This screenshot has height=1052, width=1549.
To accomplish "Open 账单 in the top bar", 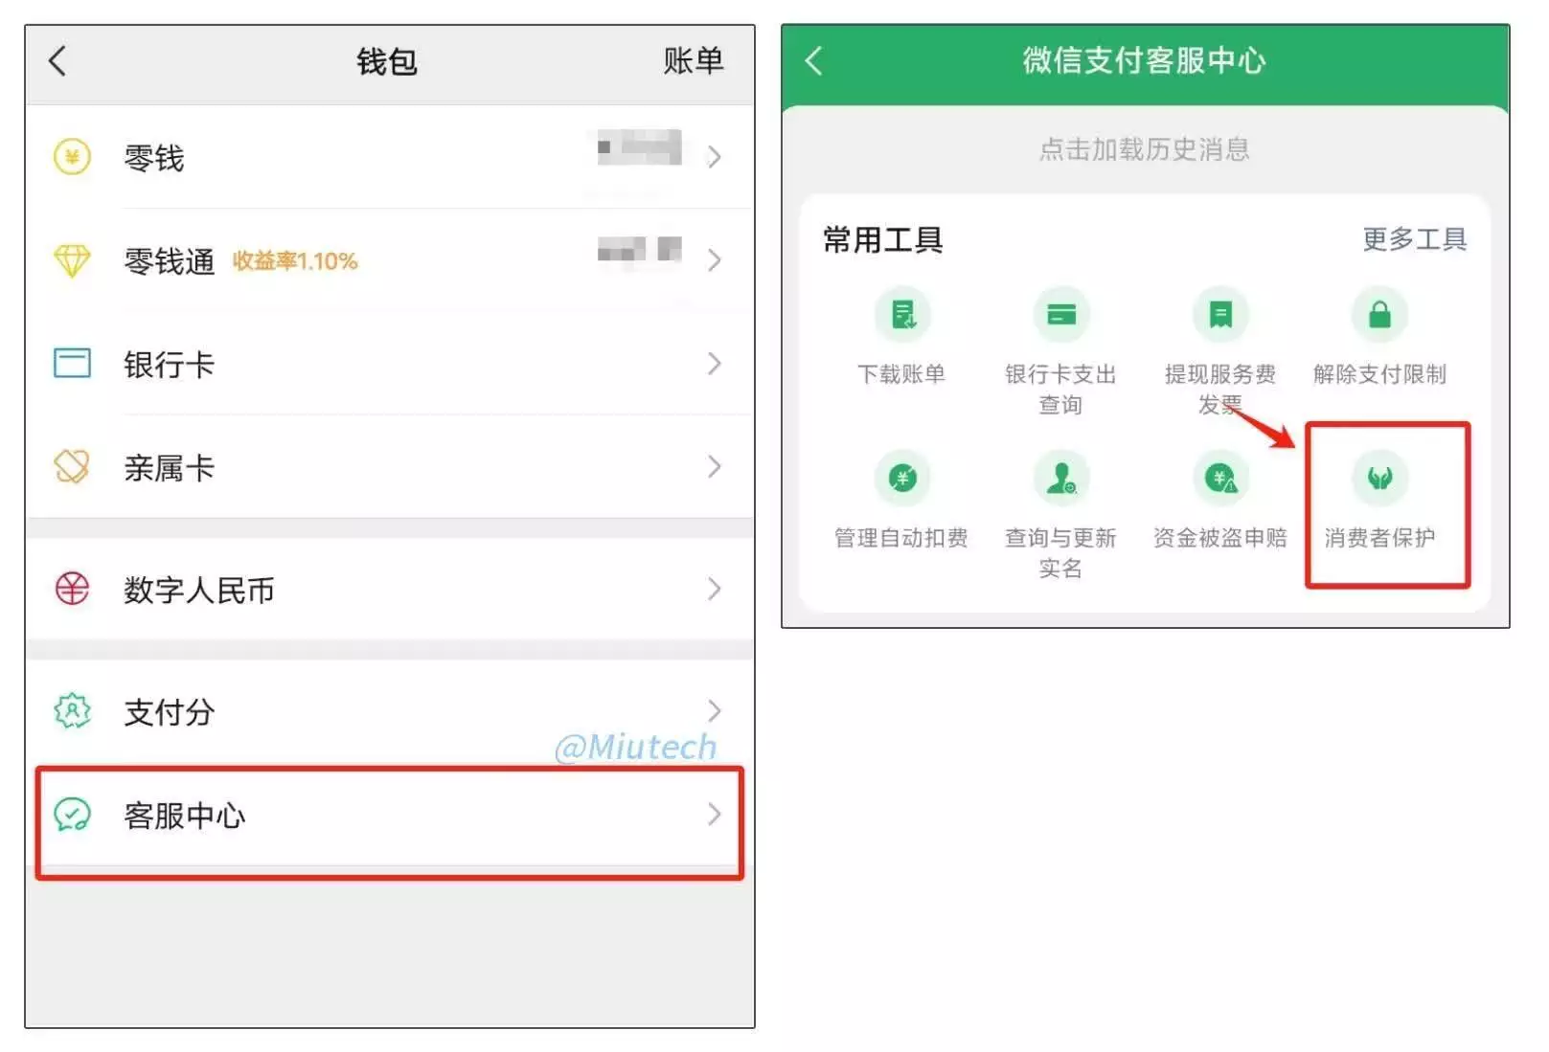I will click(x=694, y=60).
